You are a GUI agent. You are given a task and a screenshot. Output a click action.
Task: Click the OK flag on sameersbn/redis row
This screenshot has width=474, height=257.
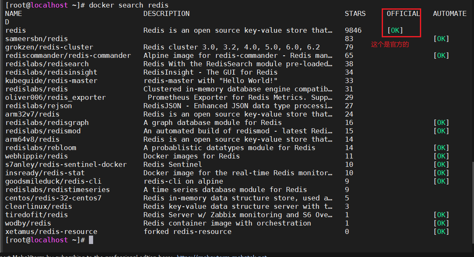441,39
